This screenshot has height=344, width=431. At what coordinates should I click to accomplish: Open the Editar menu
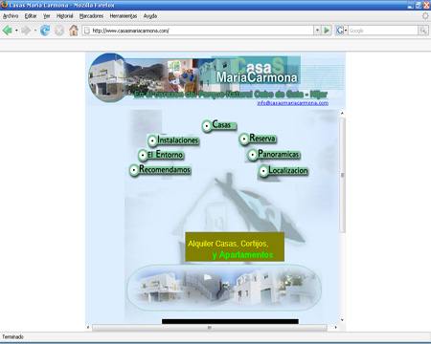[x=31, y=16]
